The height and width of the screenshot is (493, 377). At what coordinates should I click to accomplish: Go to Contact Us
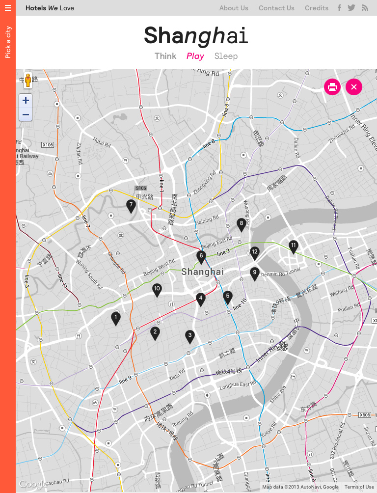276,8
